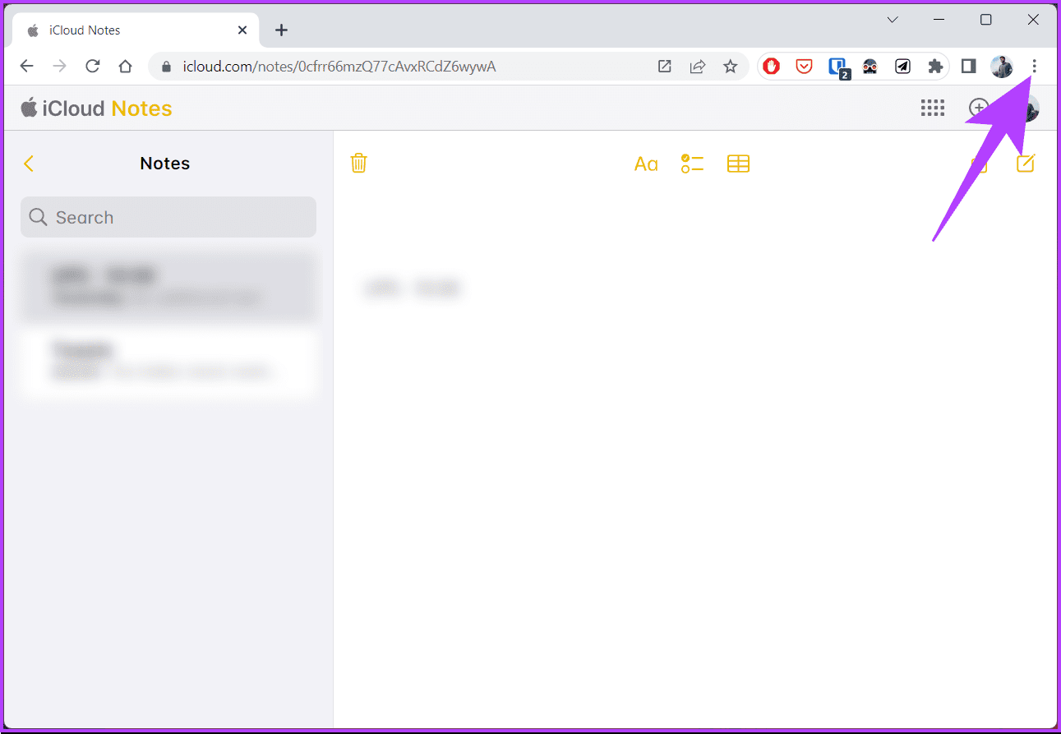Click the icloud.com address bar URL
The width and height of the screenshot is (1061, 734).
[x=339, y=67]
